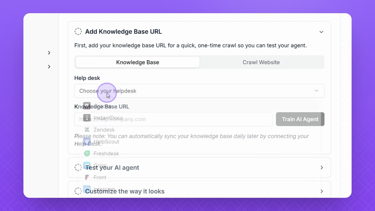The width and height of the screenshot is (375, 211).
Task: Click the dashed circle beside Customize the way it looks
Action: [x=78, y=191]
